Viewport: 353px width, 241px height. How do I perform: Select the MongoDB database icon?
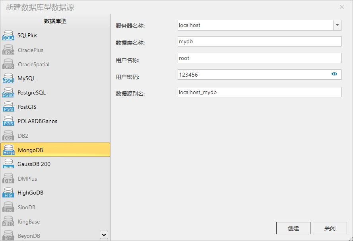click(9, 150)
